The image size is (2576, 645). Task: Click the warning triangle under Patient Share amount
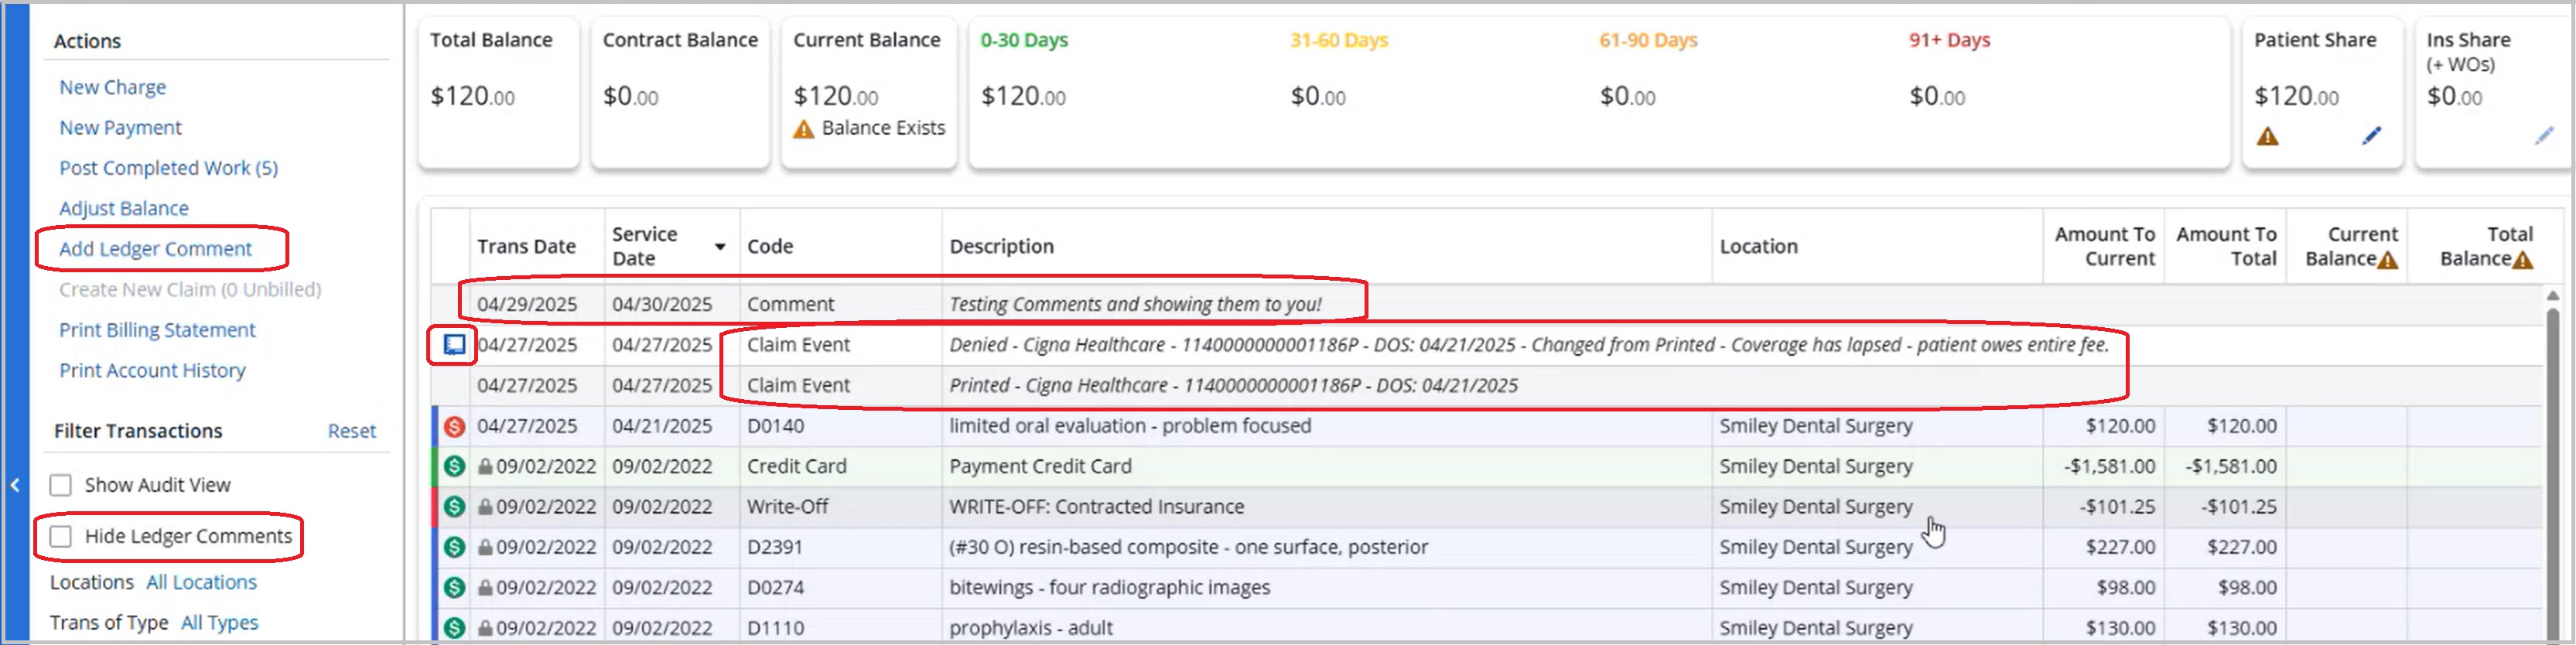click(2267, 137)
